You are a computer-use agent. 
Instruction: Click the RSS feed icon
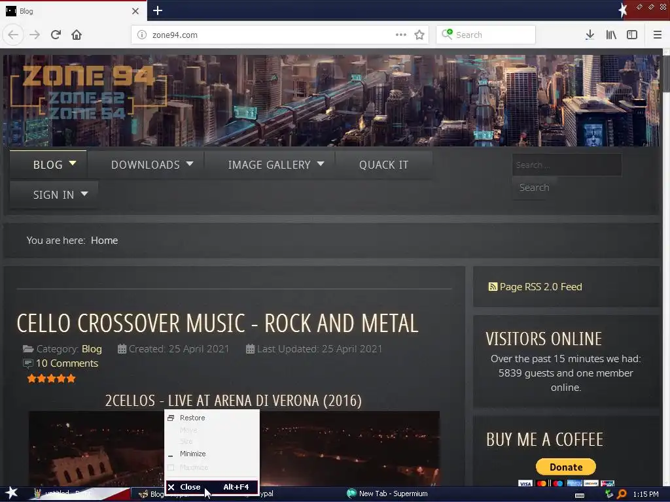[493, 287]
